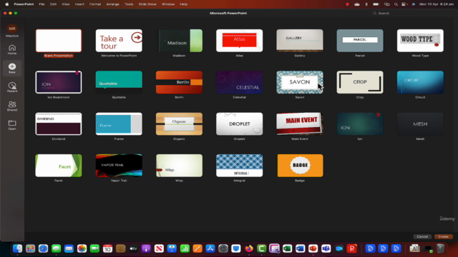Open the Home section in sidebar
This screenshot has height=257, width=458.
(12, 49)
